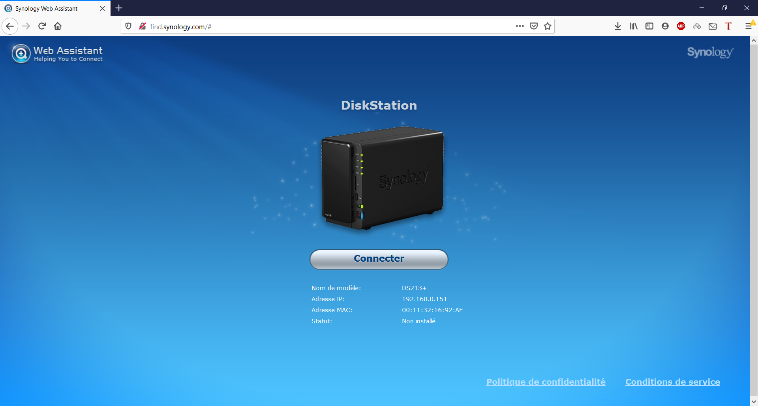The image size is (758, 406).
Task: Open the page actions ellipsis menu
Action: click(520, 26)
